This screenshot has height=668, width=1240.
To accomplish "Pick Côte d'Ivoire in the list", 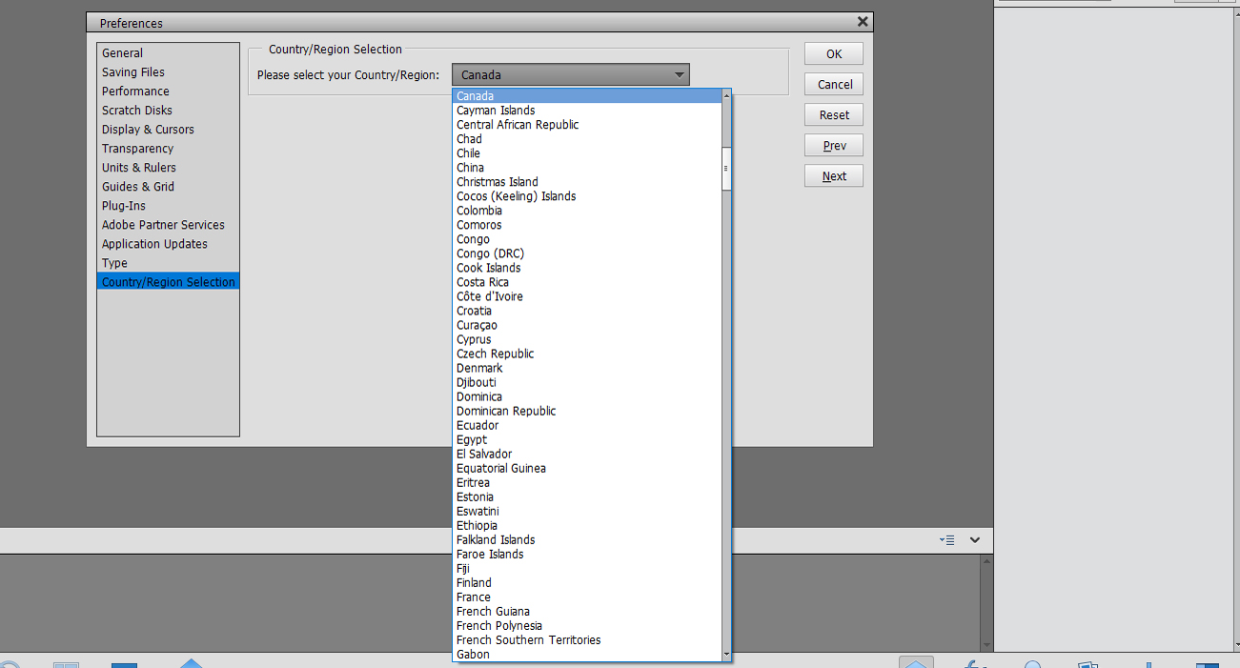I will 587,295.
